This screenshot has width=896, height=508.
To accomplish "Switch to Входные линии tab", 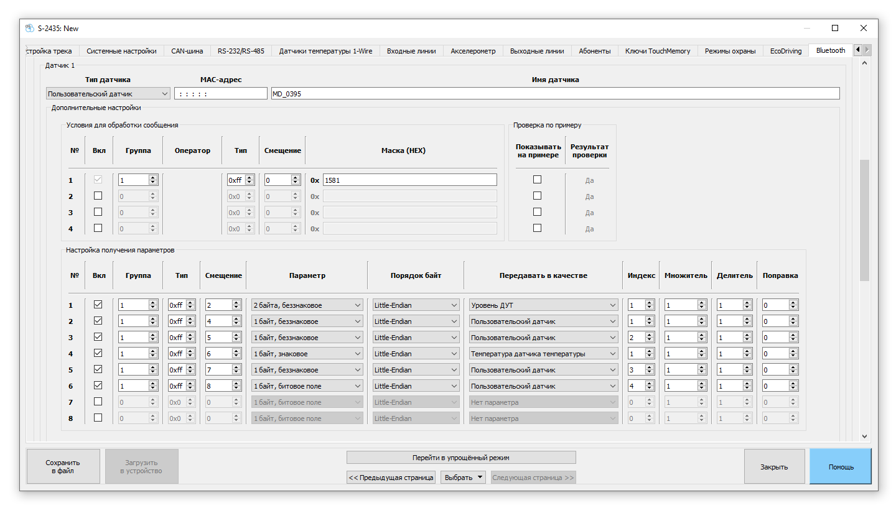I will pos(411,51).
